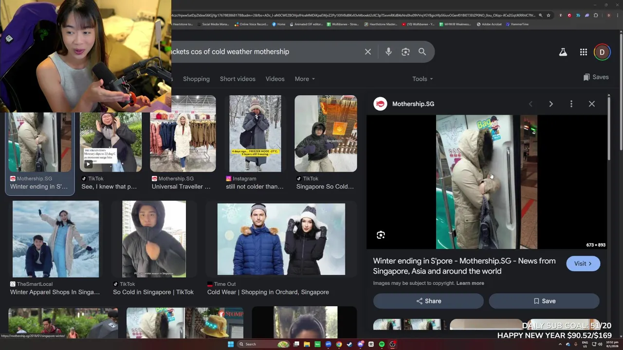Open Time Out Cold Wear shopping image

pos(281,239)
